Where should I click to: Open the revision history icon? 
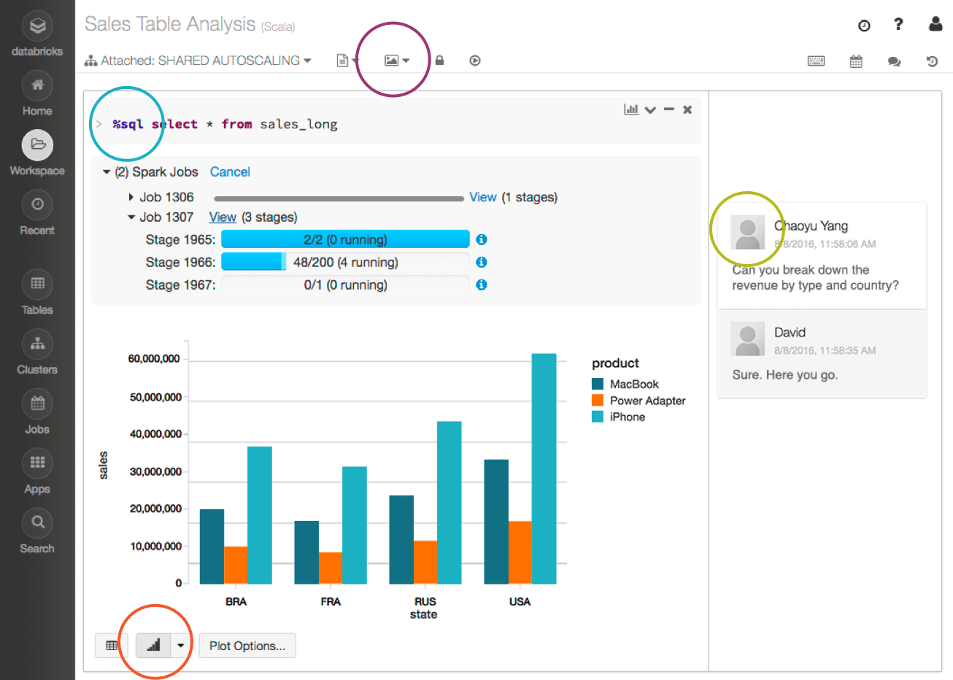tap(932, 61)
